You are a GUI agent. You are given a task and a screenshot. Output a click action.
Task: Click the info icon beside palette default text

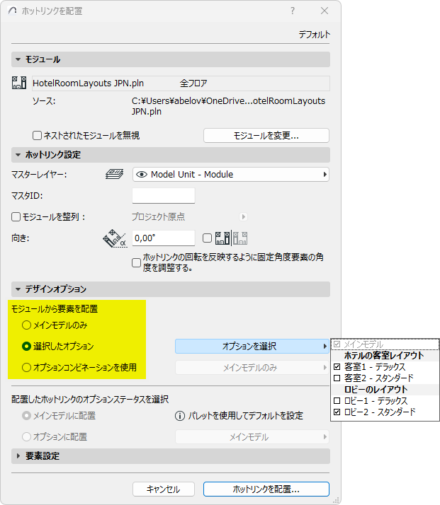pyautogui.click(x=180, y=416)
